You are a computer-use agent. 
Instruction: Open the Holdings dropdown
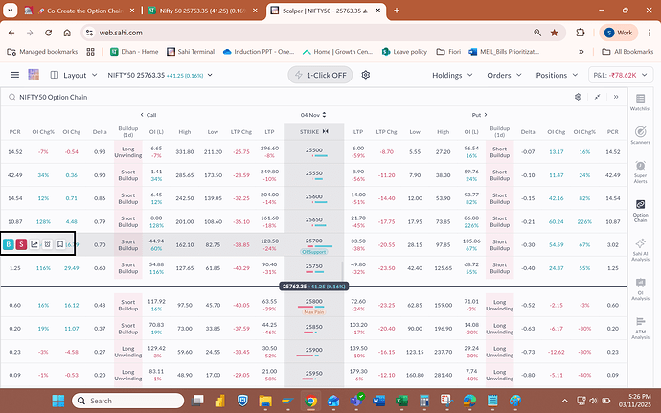click(452, 75)
